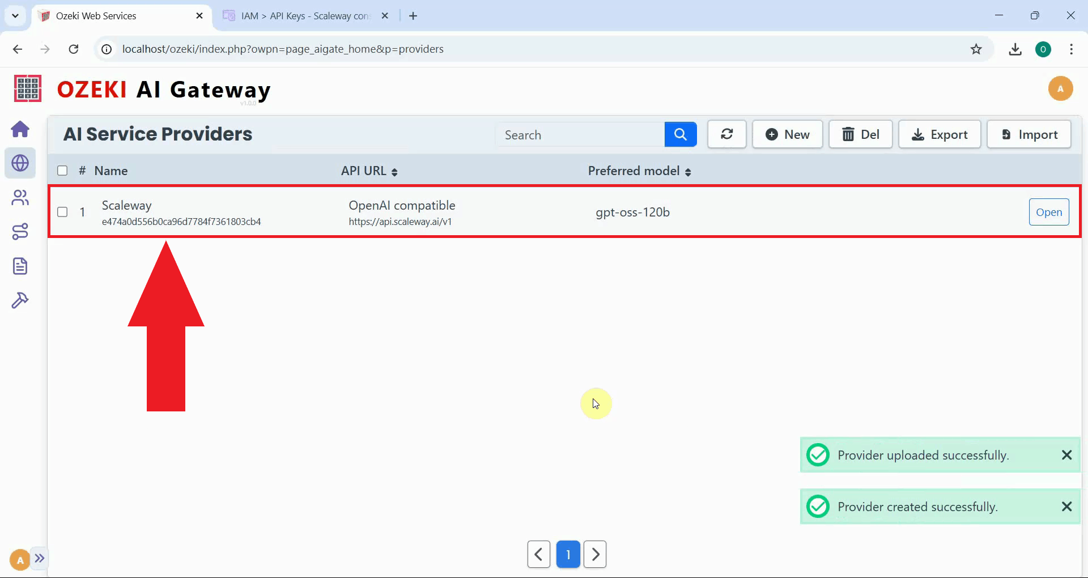The height and width of the screenshot is (578, 1088).
Task: Expand the browser tab search dropdown
Action: 15,15
